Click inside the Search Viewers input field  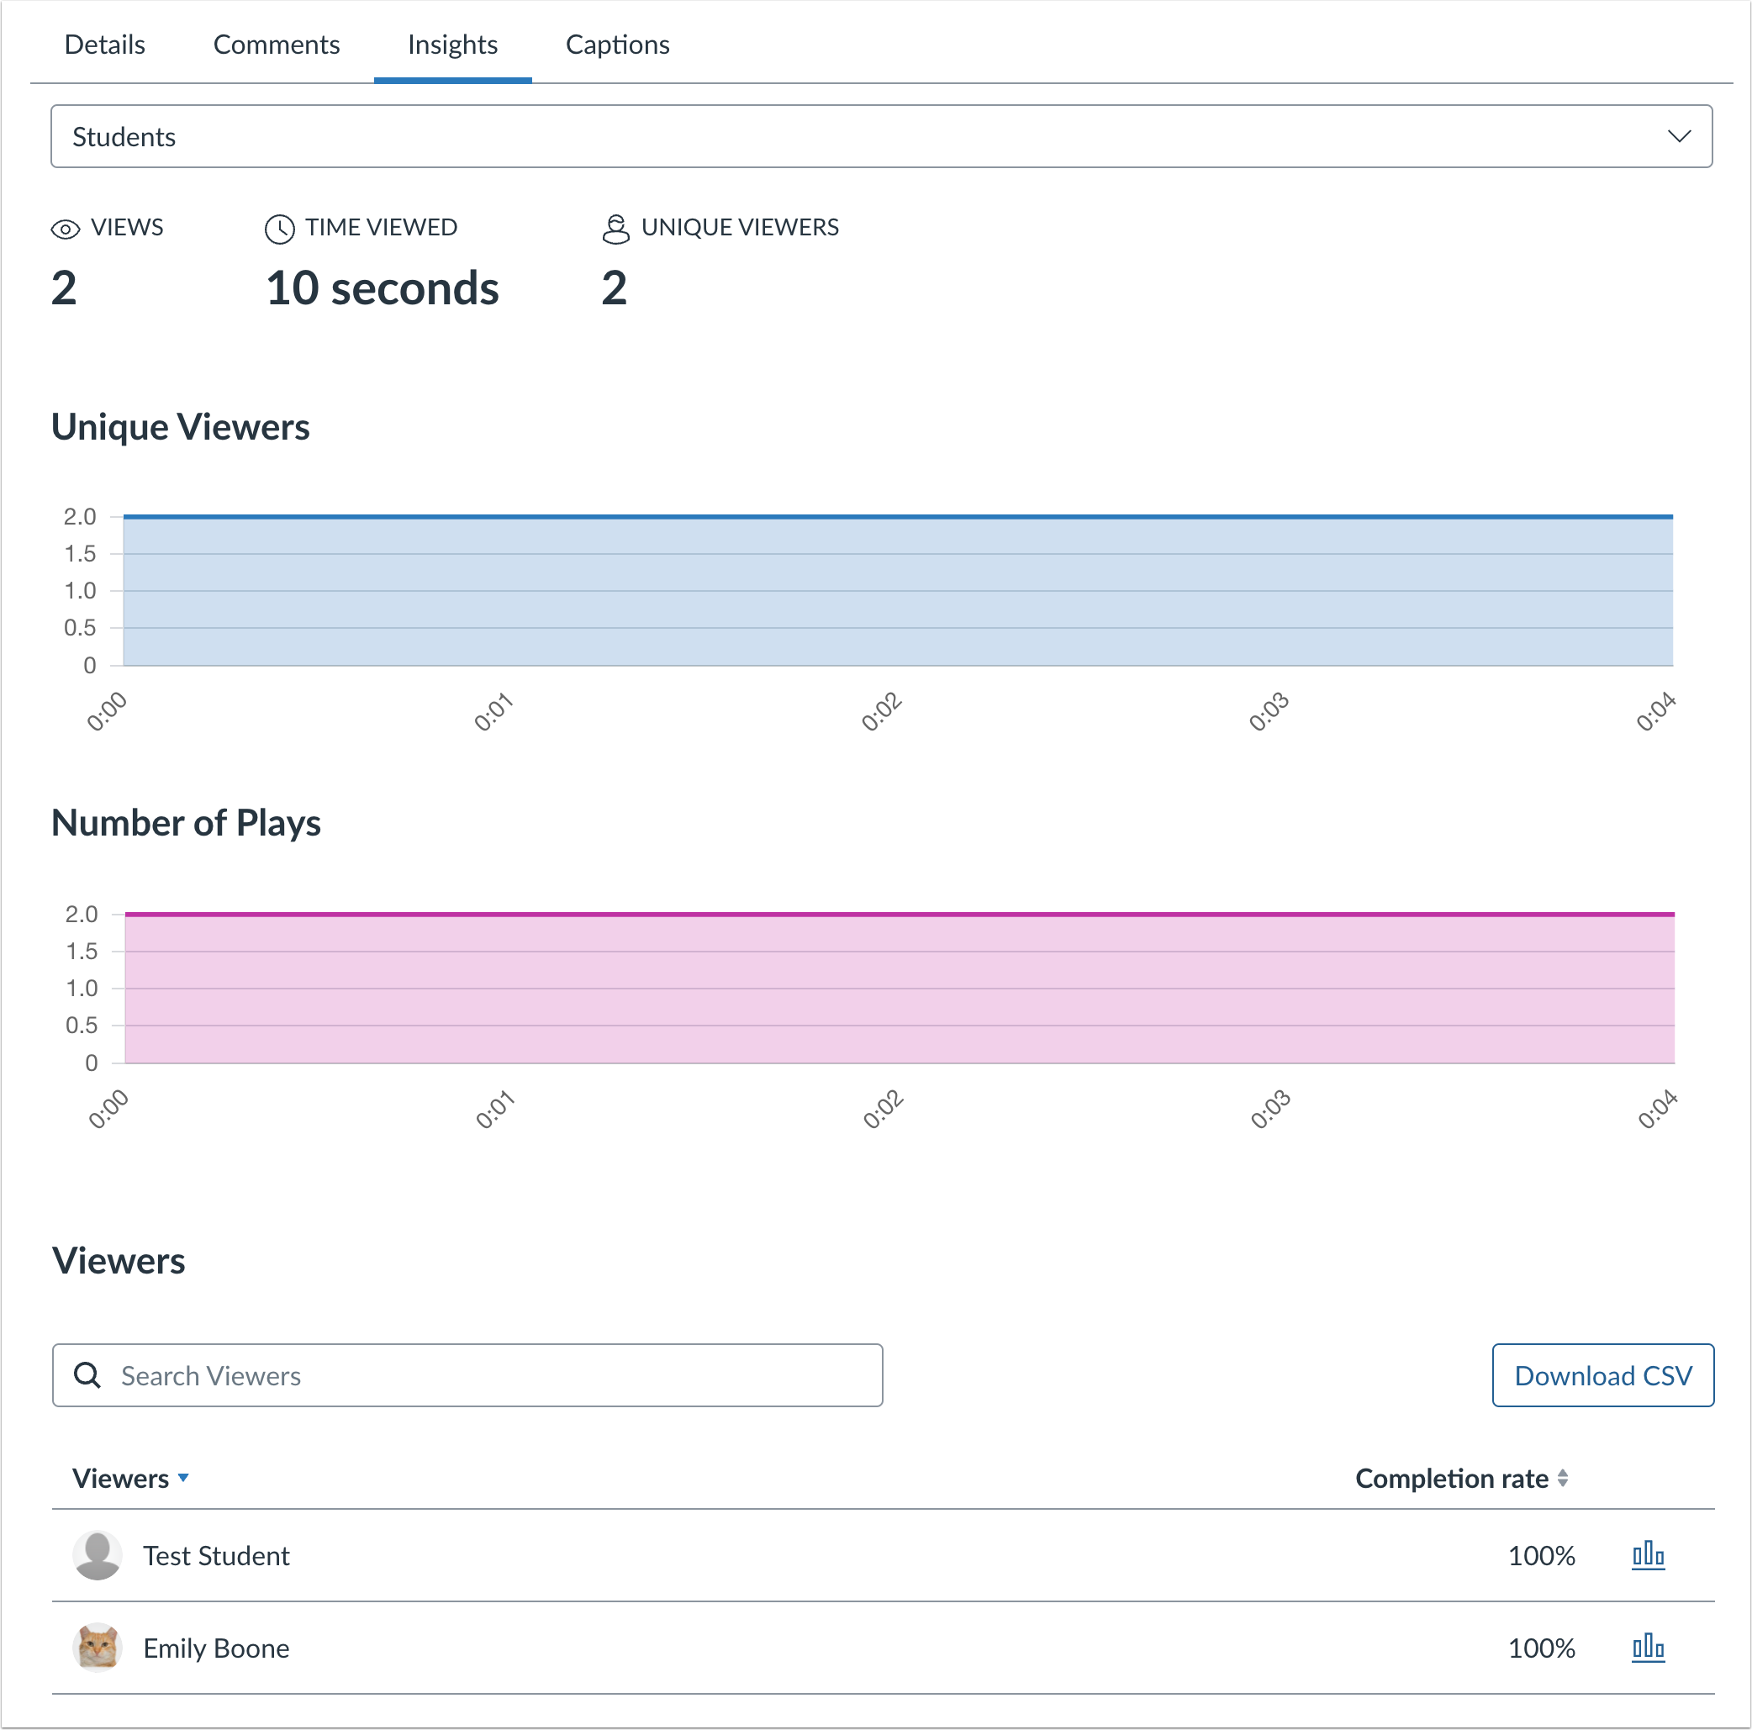[x=453, y=1375]
